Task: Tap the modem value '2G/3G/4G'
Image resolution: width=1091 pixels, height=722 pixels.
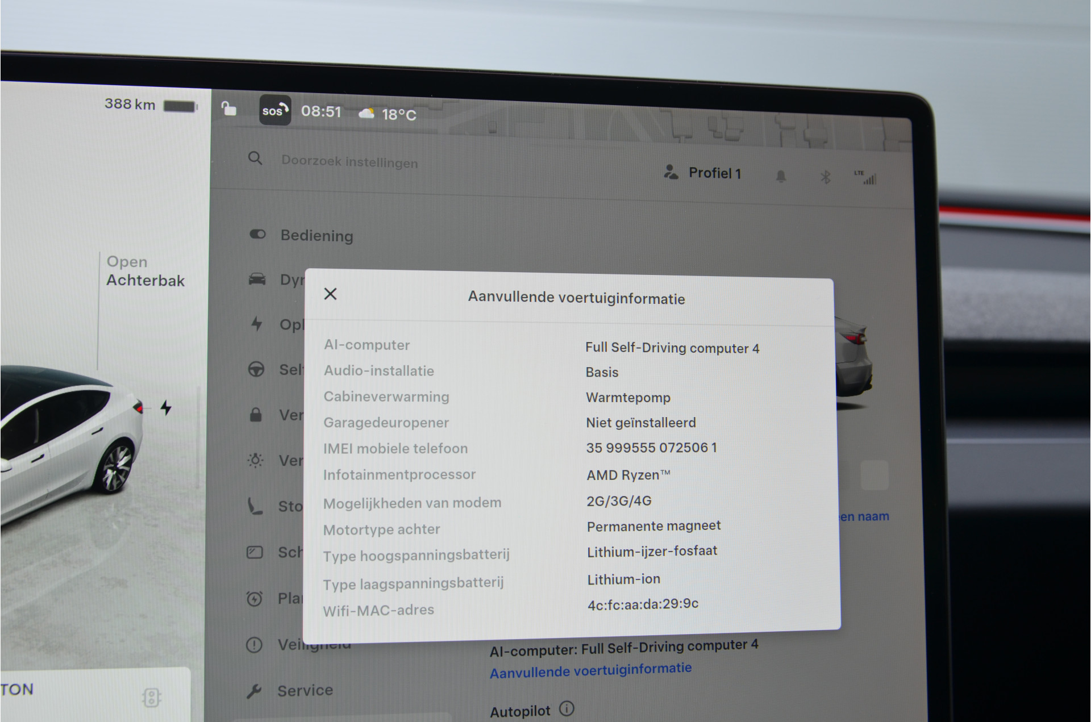Action: (619, 500)
